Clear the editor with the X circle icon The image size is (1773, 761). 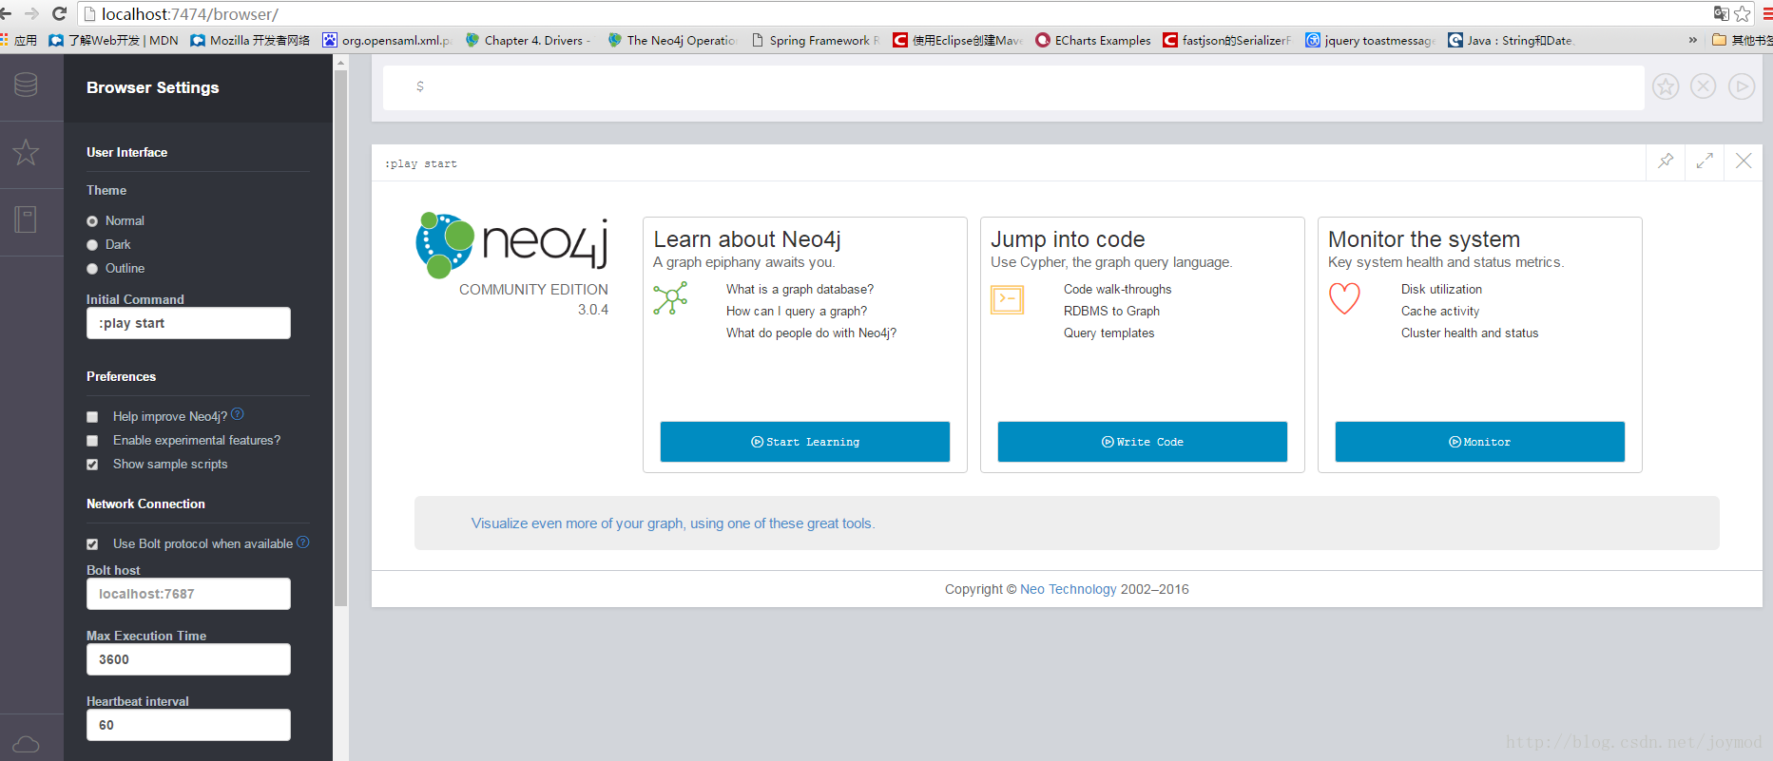click(1704, 86)
